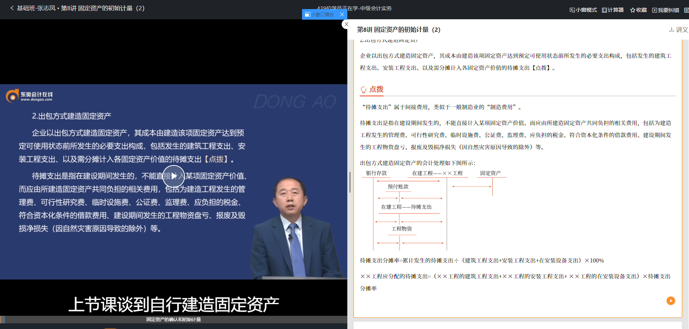
Task: Add lesson to favorites with 收藏 star
Action: (x=638, y=10)
